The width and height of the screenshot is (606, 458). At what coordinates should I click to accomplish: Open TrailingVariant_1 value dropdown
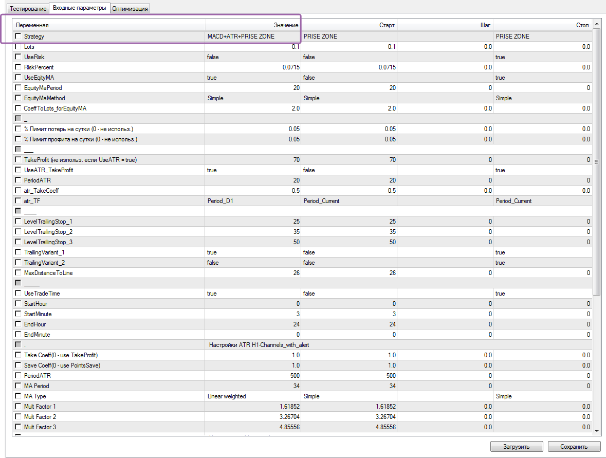253,252
